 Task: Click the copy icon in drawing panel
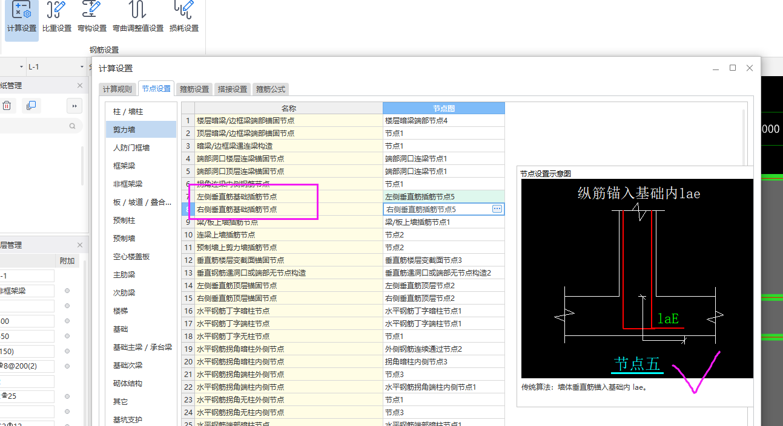31,106
